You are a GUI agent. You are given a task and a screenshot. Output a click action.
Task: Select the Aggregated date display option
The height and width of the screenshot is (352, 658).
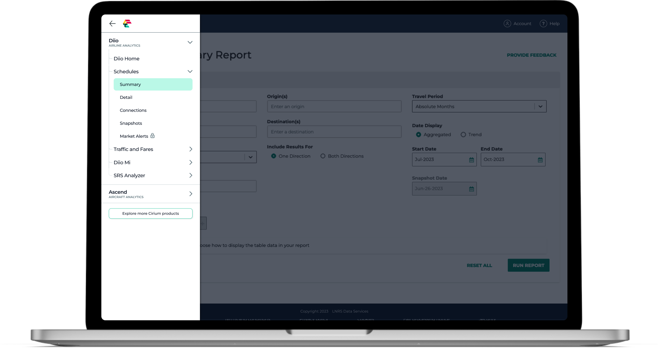pos(418,135)
